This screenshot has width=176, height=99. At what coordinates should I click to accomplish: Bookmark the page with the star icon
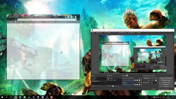click(x=75, y=20)
